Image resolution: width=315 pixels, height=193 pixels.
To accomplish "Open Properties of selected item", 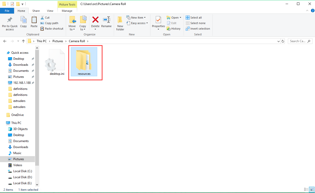I will coord(158,20).
